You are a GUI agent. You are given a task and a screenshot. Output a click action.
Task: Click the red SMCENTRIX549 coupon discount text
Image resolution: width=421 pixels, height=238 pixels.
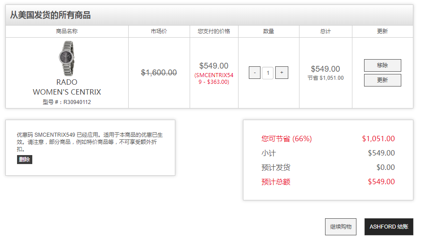(214, 78)
